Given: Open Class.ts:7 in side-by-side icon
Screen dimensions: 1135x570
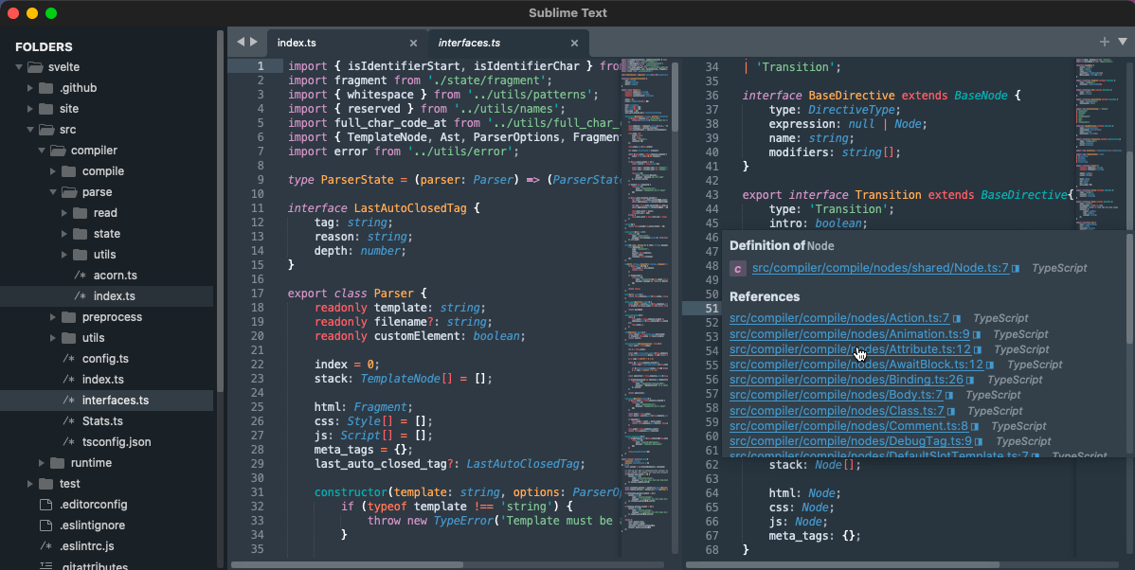Looking at the screenshot, I should (952, 412).
